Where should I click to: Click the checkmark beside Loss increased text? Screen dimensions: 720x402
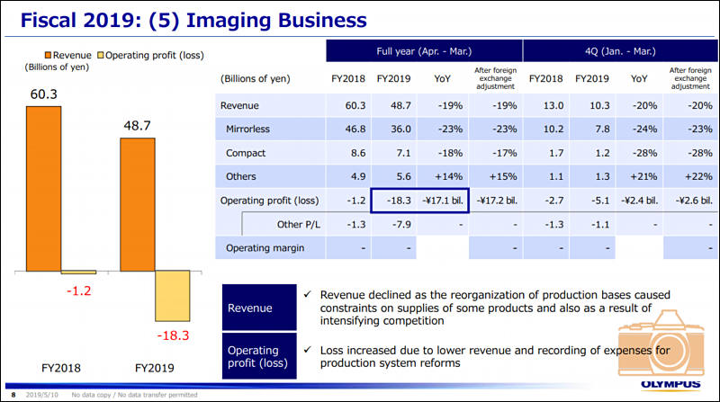tap(308, 350)
